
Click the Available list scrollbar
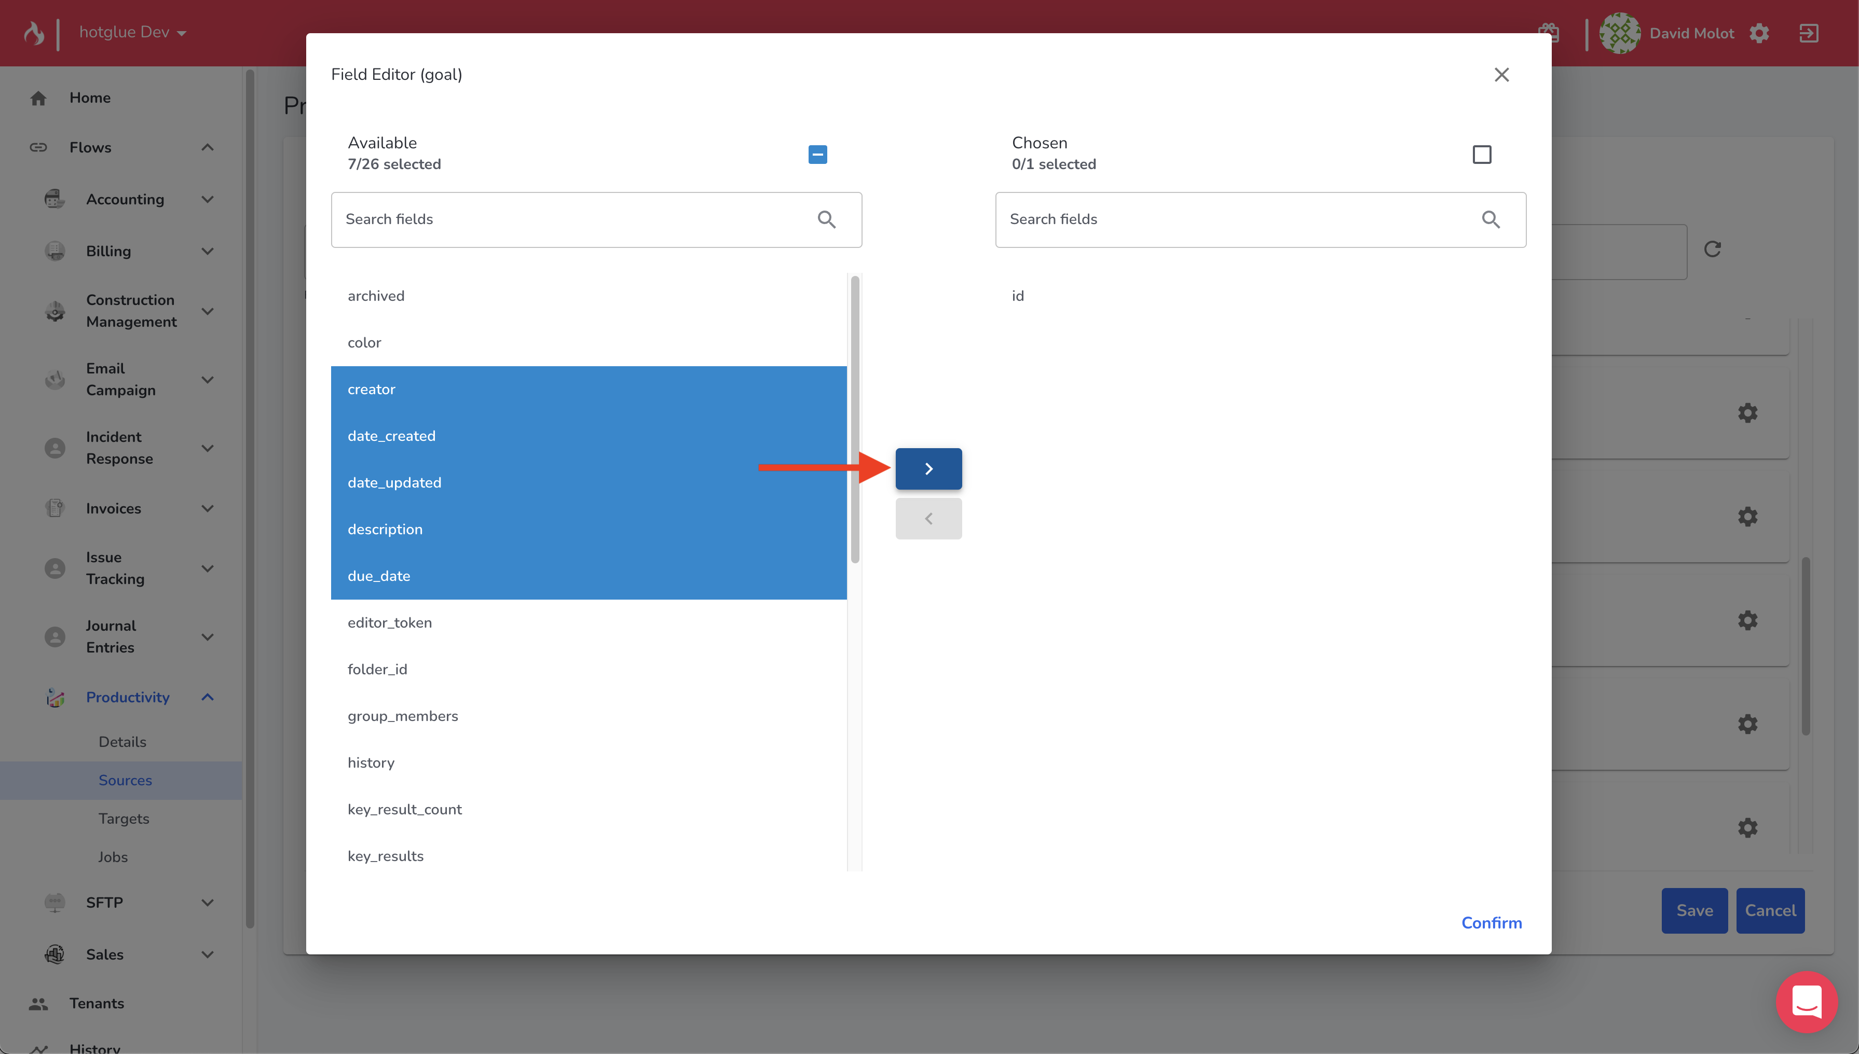click(855, 420)
